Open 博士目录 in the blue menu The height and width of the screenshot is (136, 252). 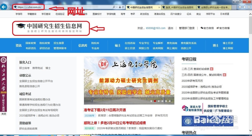point(228,43)
